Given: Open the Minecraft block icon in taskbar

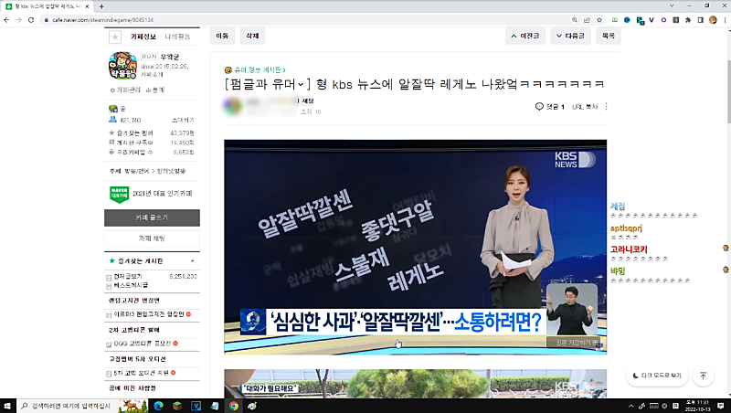Looking at the screenshot, I should coord(177,406).
